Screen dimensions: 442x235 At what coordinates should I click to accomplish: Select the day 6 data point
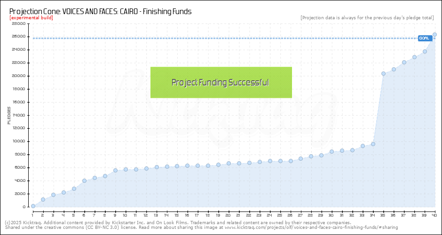click(84, 180)
